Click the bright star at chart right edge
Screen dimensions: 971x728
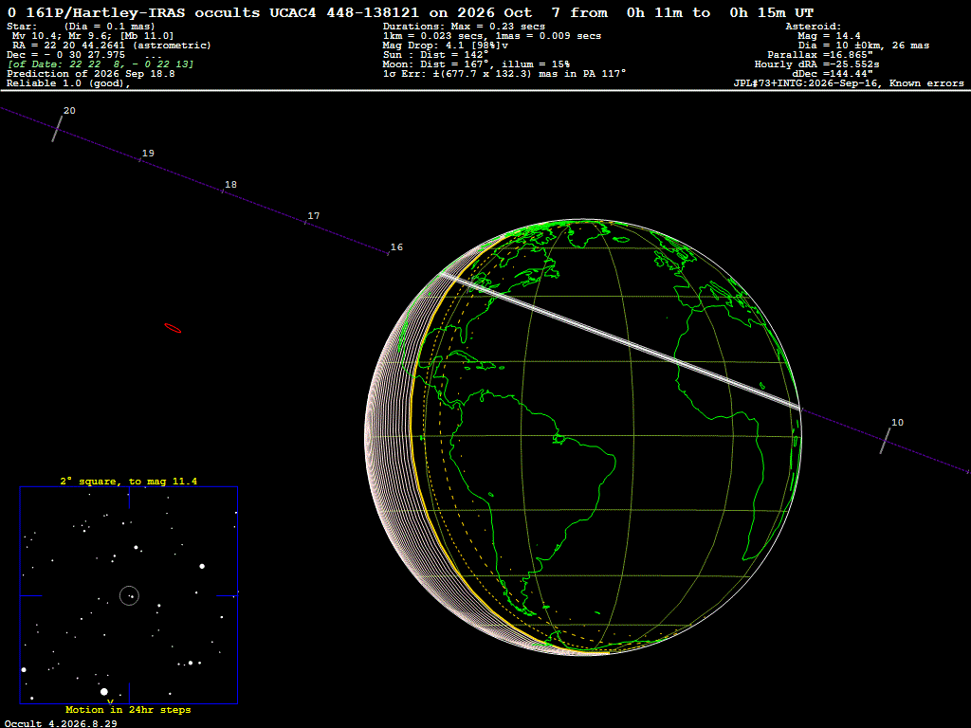tap(202, 566)
